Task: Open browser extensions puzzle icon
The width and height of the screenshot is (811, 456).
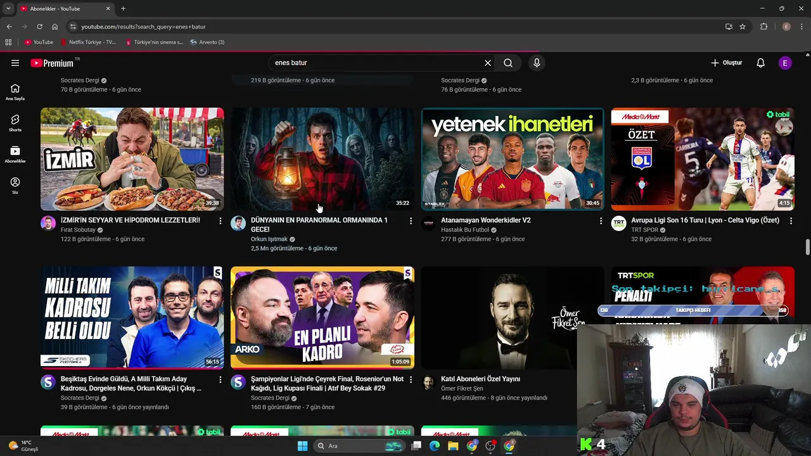Action: click(x=763, y=27)
